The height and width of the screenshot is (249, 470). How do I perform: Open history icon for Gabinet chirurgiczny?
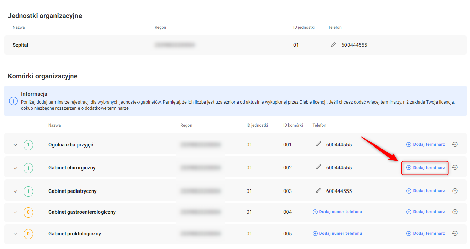tap(455, 167)
